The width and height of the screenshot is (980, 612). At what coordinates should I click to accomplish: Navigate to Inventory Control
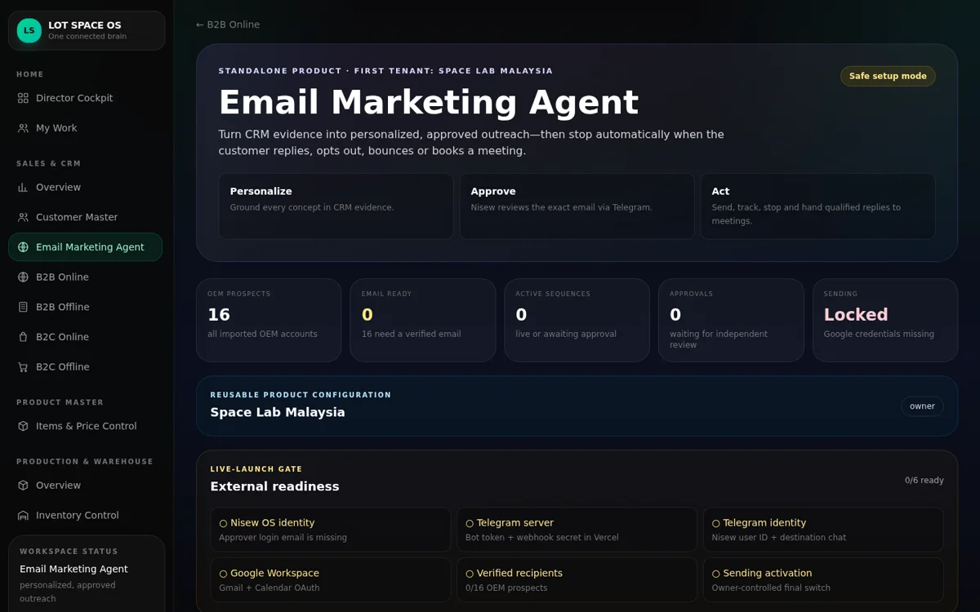pyautogui.click(x=86, y=516)
